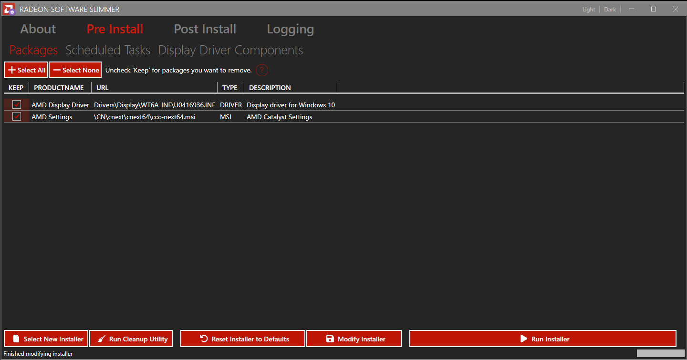
Task: Sort by the PRODUCTNAME column header
Action: click(x=59, y=88)
